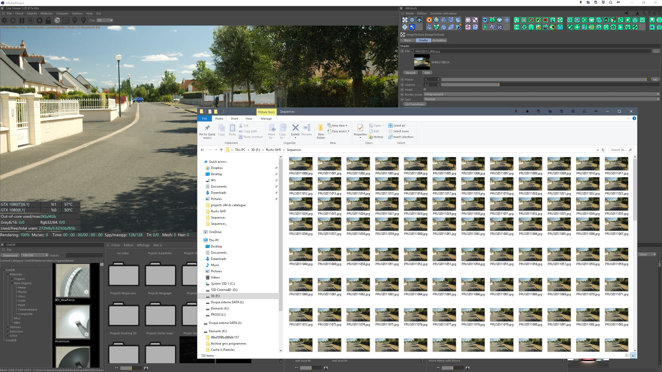Open Live Viewer settings gear icon
Image resolution: width=662 pixels, height=372 pixels.
pos(39,20)
